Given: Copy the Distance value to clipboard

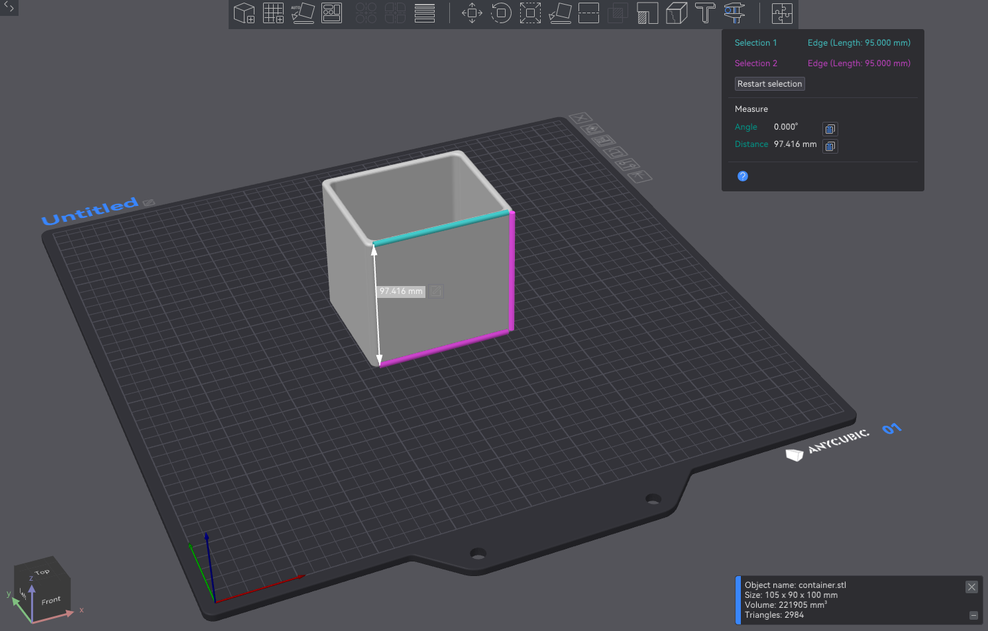Looking at the screenshot, I should pyautogui.click(x=830, y=146).
